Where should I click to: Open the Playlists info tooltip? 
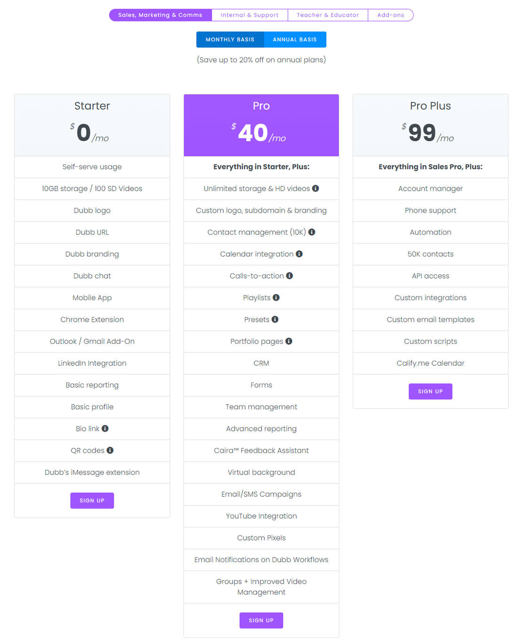pos(276,297)
